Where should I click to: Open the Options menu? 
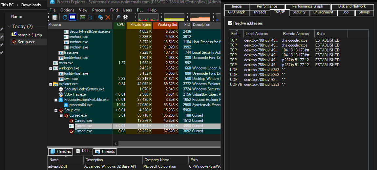click(x=67, y=10)
